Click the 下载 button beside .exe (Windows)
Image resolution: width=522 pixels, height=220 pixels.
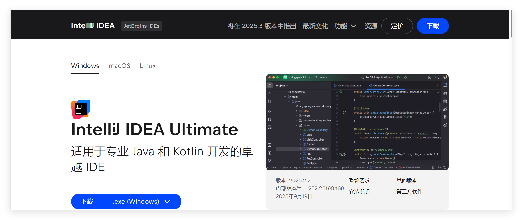87,202
